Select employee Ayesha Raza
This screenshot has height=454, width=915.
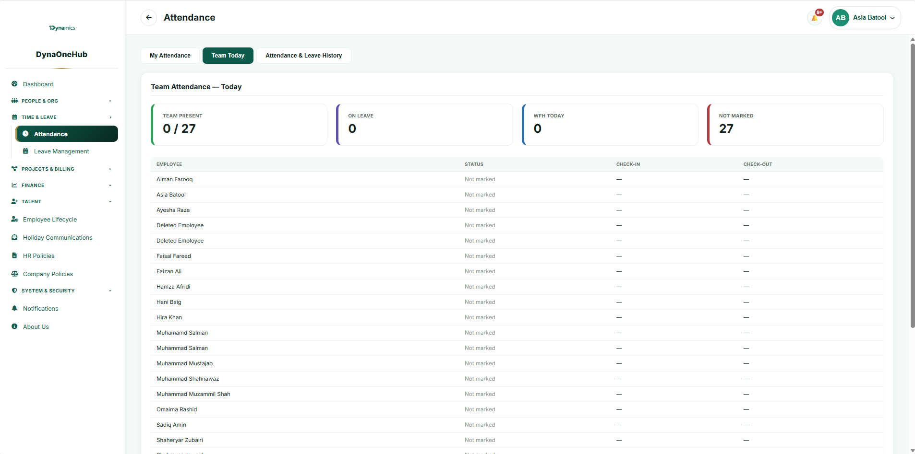pyautogui.click(x=173, y=210)
